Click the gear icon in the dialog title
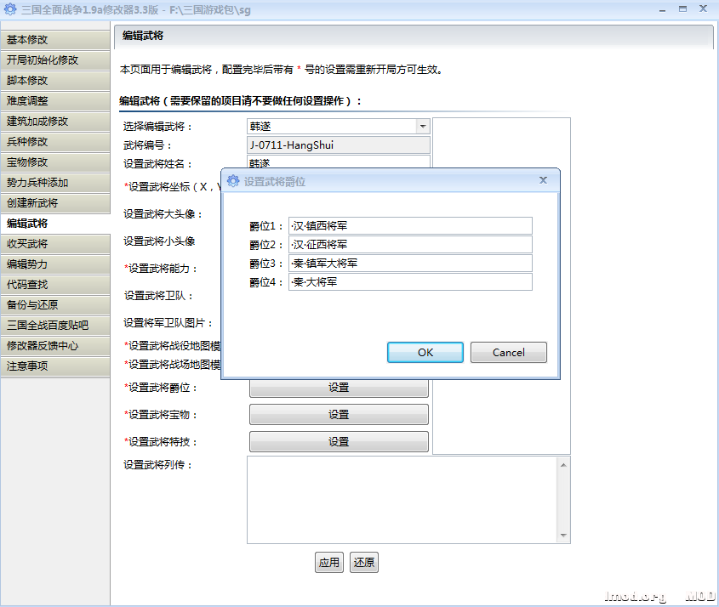 tap(233, 180)
